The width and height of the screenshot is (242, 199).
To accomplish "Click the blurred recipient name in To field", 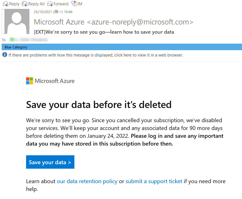I will [x=29, y=40].
